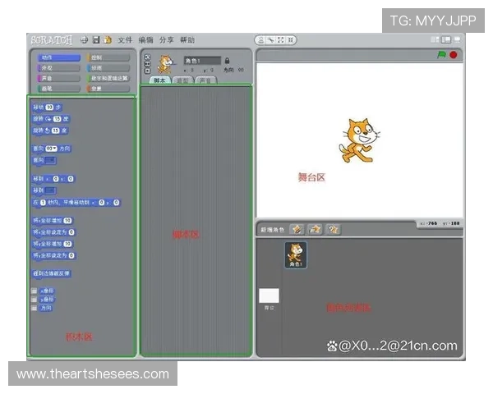Click the sprite lock icon
Viewport: 493px width, 394px height.
coord(227,61)
